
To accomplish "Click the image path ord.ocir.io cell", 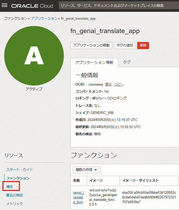I will tap(103, 197).
